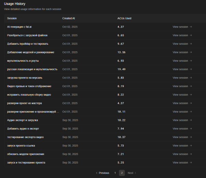Click the Next page button
This screenshot has height=178, width=206.
tap(132, 173)
